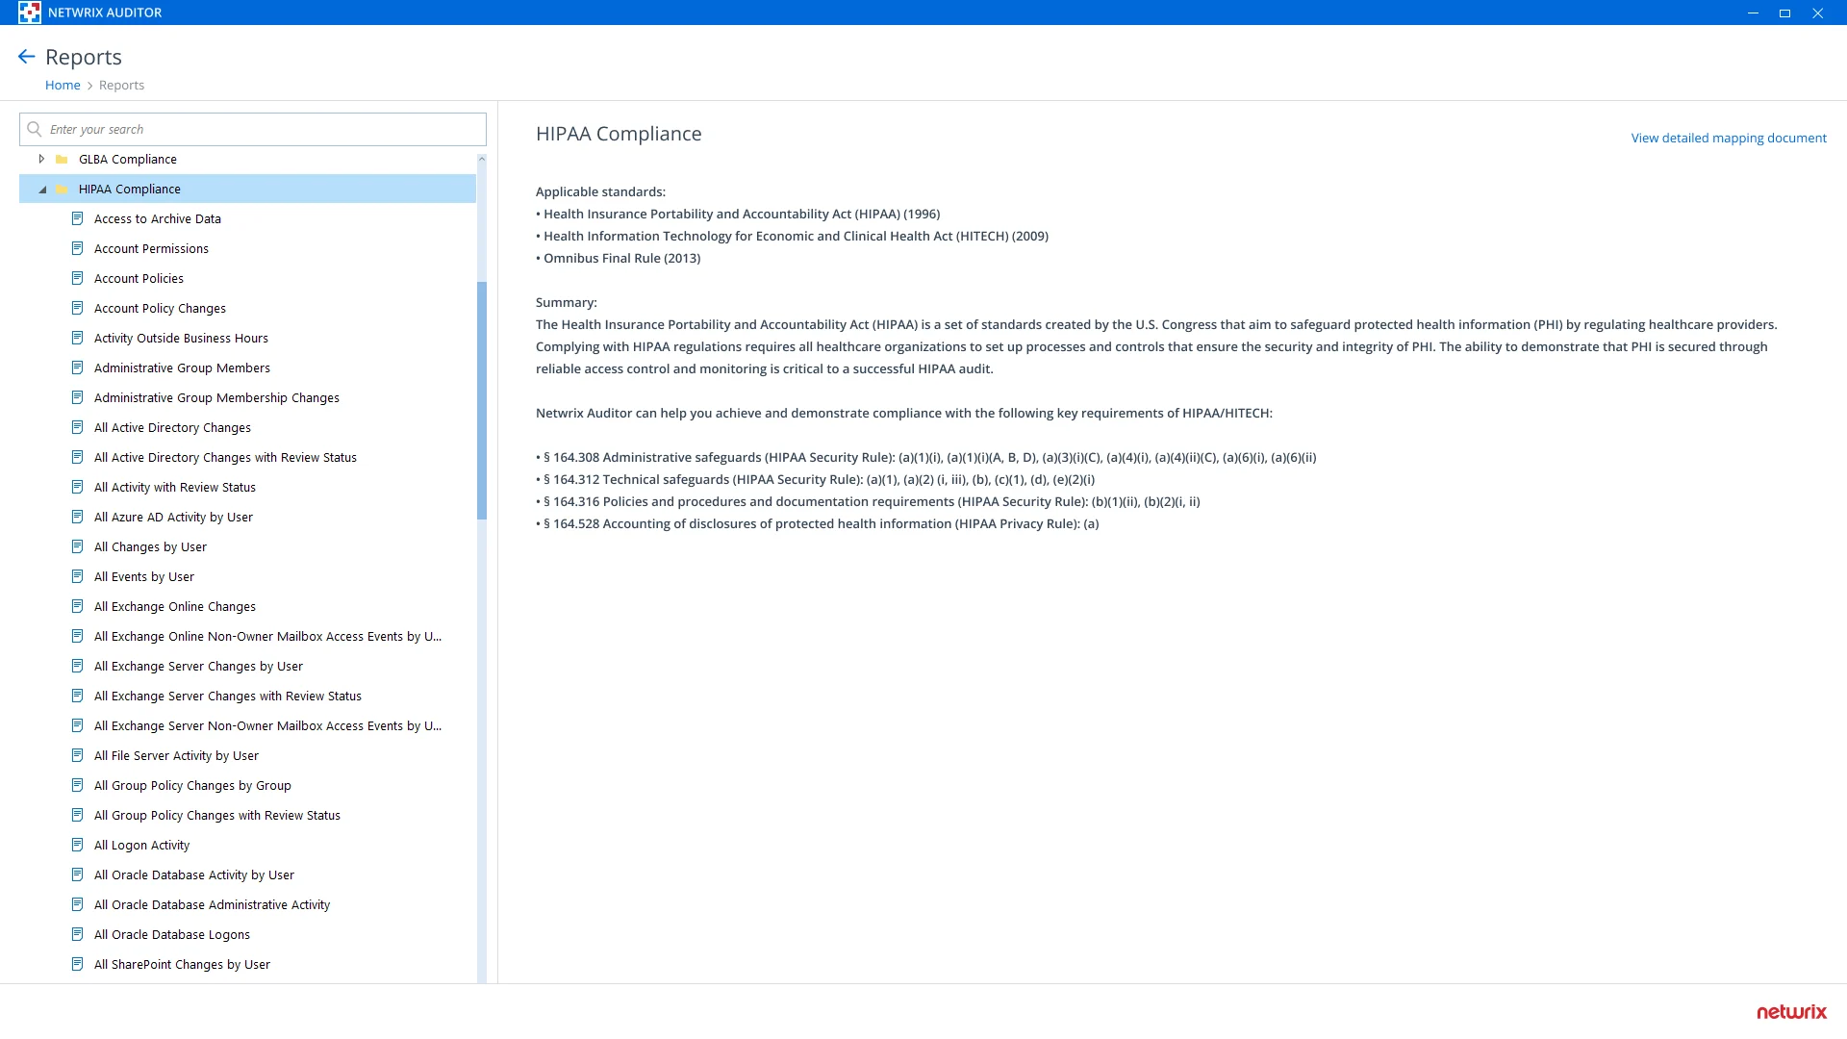Image resolution: width=1847 pixels, height=1039 pixels.
Task: Click the scroll up arrow of the report tree
Action: point(482,159)
